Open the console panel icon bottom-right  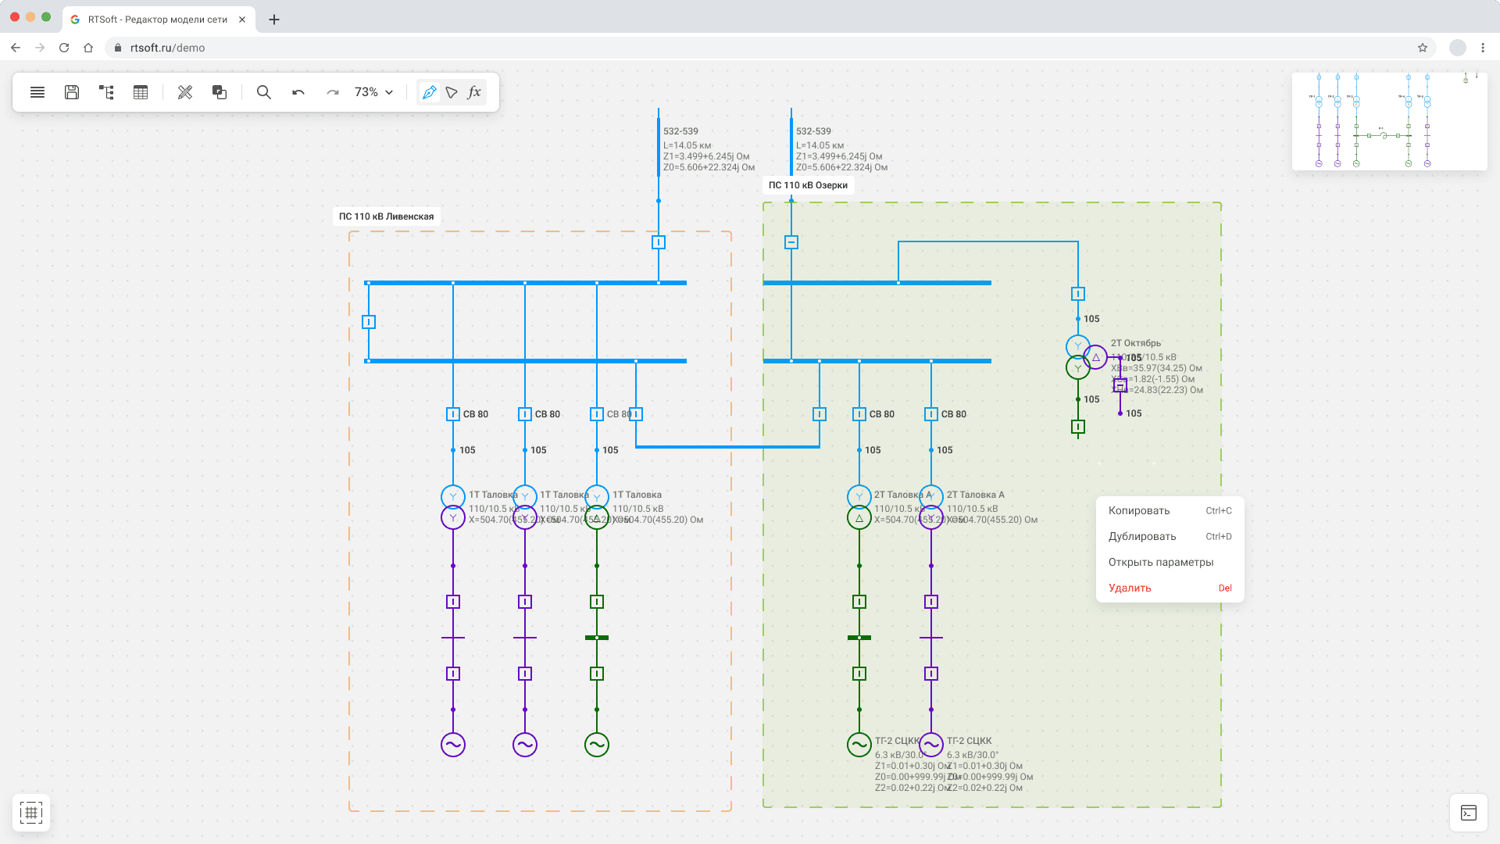(x=1469, y=813)
